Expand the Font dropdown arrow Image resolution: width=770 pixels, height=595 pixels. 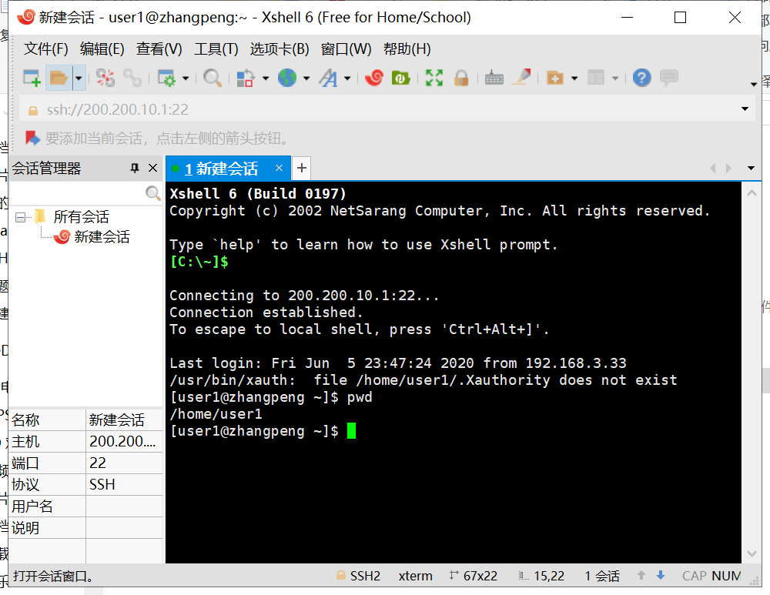[x=347, y=78]
